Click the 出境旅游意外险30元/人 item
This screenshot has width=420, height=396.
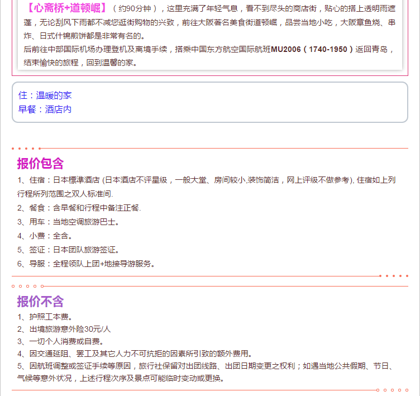click(64, 330)
